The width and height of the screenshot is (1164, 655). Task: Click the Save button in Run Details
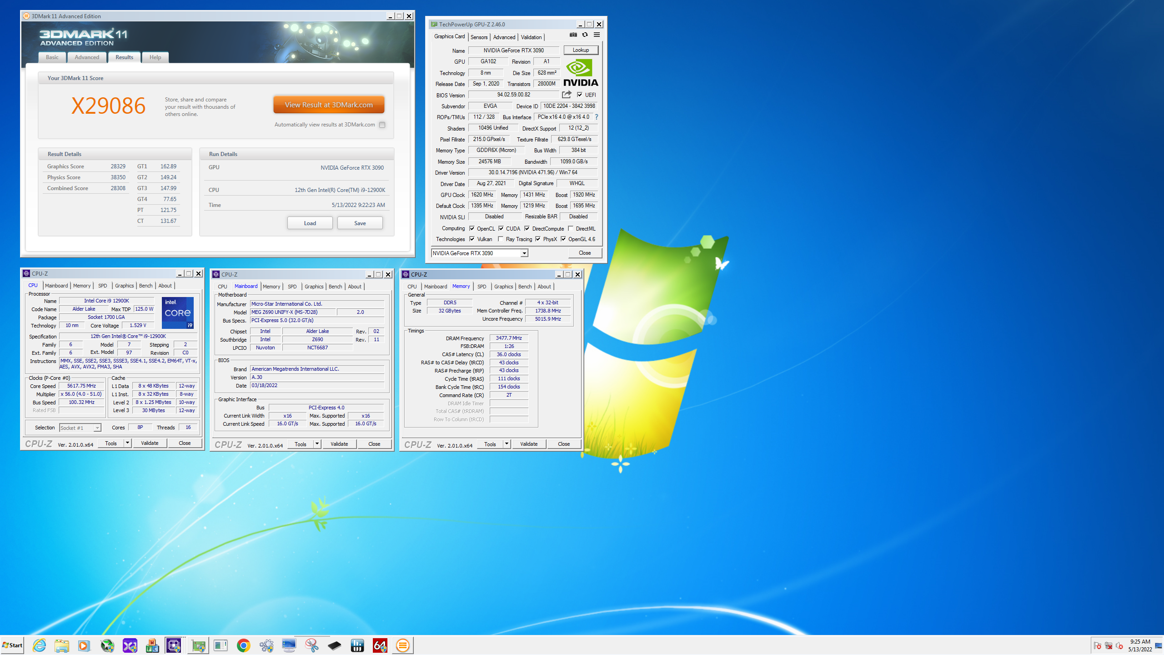coord(360,223)
